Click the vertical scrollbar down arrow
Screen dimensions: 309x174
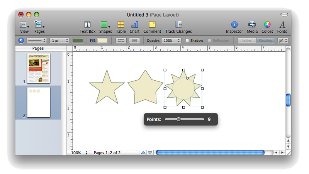[288, 147]
